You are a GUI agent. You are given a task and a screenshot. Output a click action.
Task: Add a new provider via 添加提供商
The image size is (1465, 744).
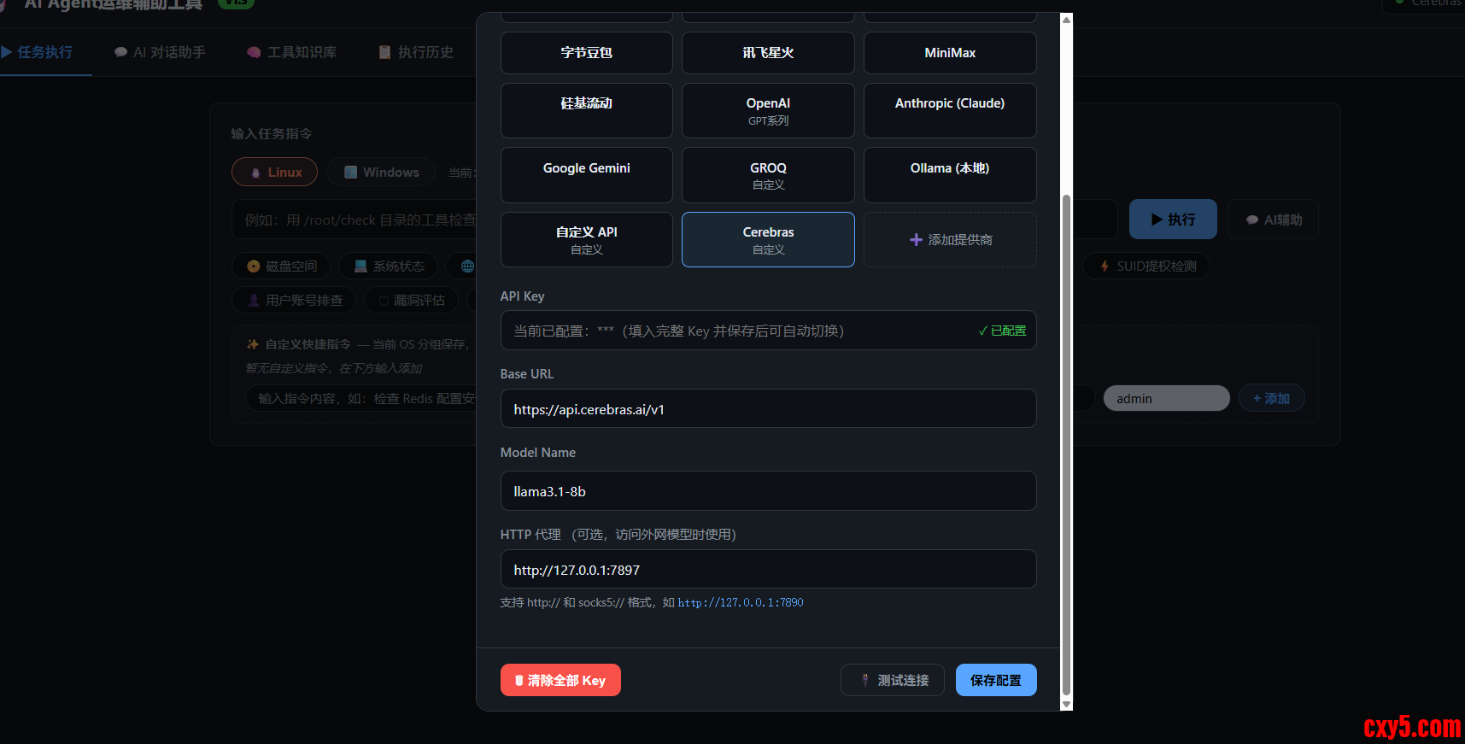coord(950,240)
